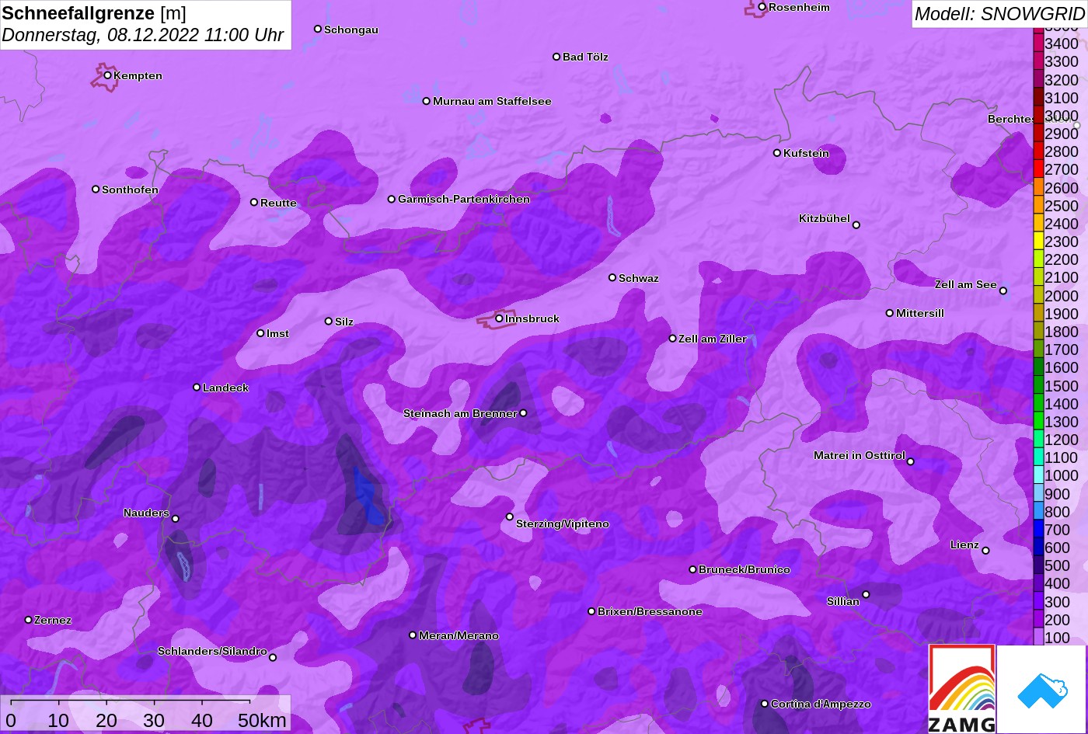The width and height of the screenshot is (1088, 734).
Task: Click the Schneefallgrenze [m] title
Action: coord(94,13)
